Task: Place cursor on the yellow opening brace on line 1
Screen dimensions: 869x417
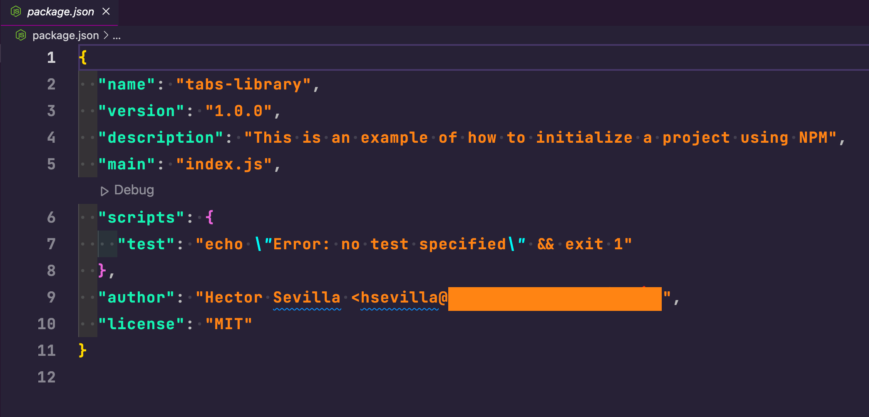Action: [83, 57]
